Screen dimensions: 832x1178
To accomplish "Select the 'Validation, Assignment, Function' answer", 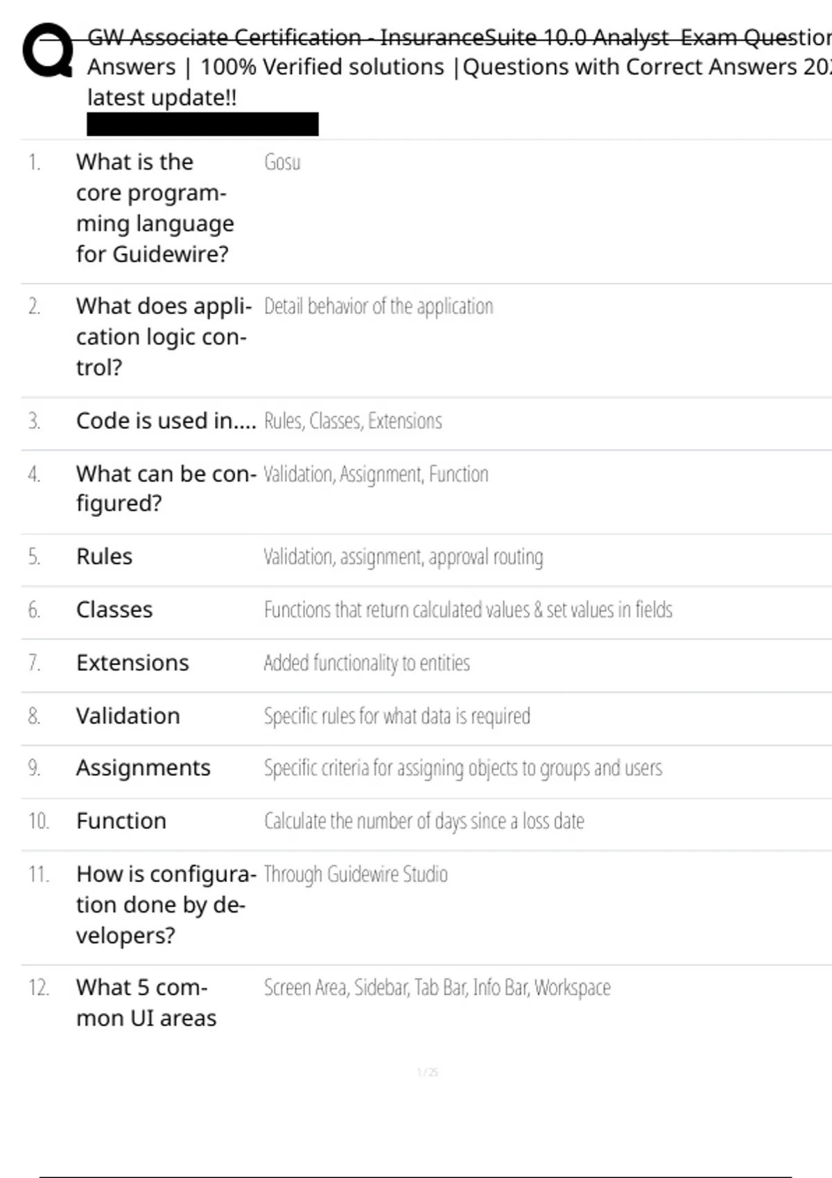I will (376, 474).
